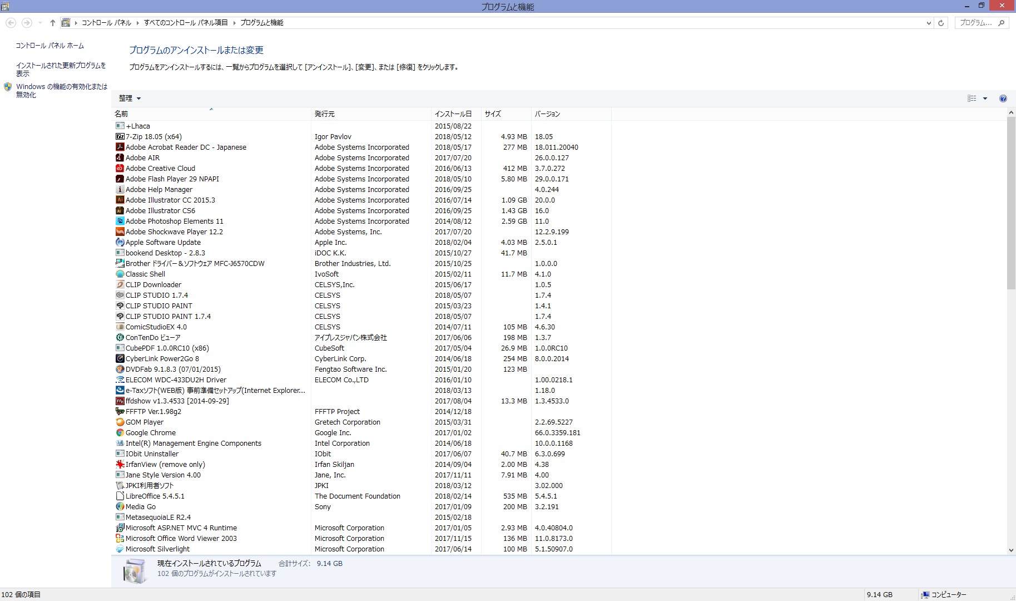Sort by バージョン column header
Screen dimensions: 1016x601
click(571, 114)
